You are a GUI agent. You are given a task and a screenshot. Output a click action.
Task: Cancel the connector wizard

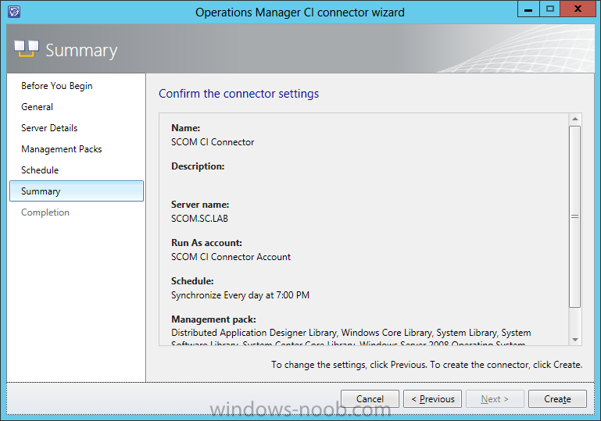[x=370, y=399]
